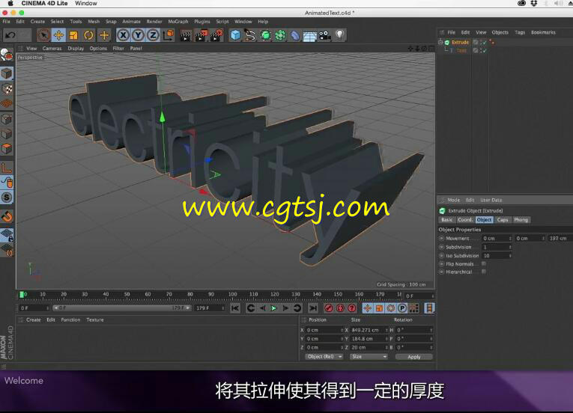573x413 pixels.
Task: Click the Undo arrow icon
Action: click(10, 35)
